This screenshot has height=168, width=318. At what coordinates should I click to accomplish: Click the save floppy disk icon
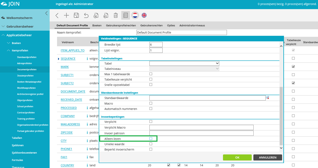pyautogui.click(x=76, y=16)
